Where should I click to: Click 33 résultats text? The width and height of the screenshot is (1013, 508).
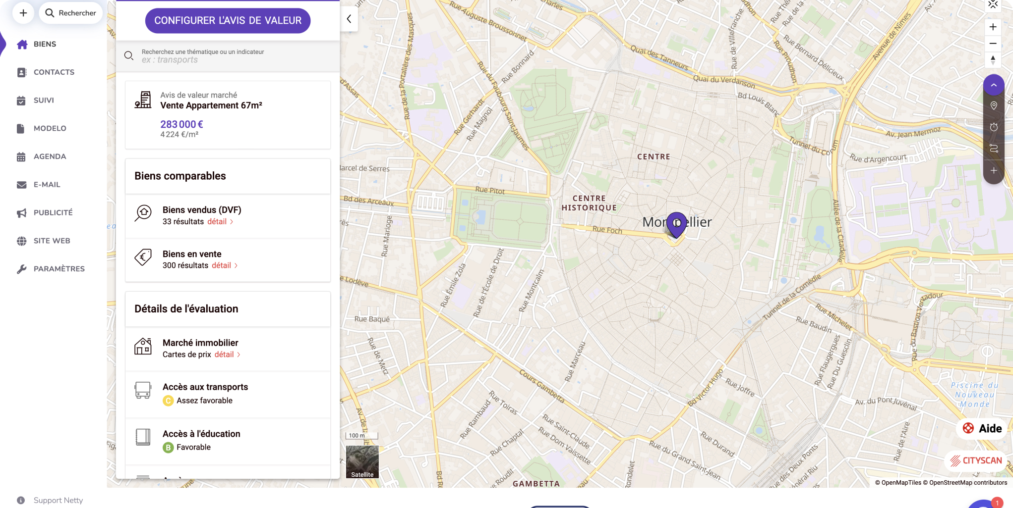tap(183, 222)
